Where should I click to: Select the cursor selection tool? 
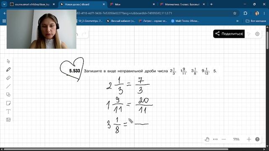pyautogui.click(x=8, y=61)
